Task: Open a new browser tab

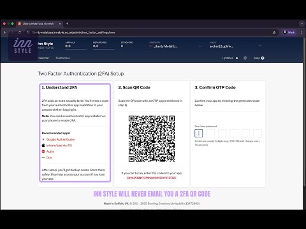Action: (x=67, y=24)
